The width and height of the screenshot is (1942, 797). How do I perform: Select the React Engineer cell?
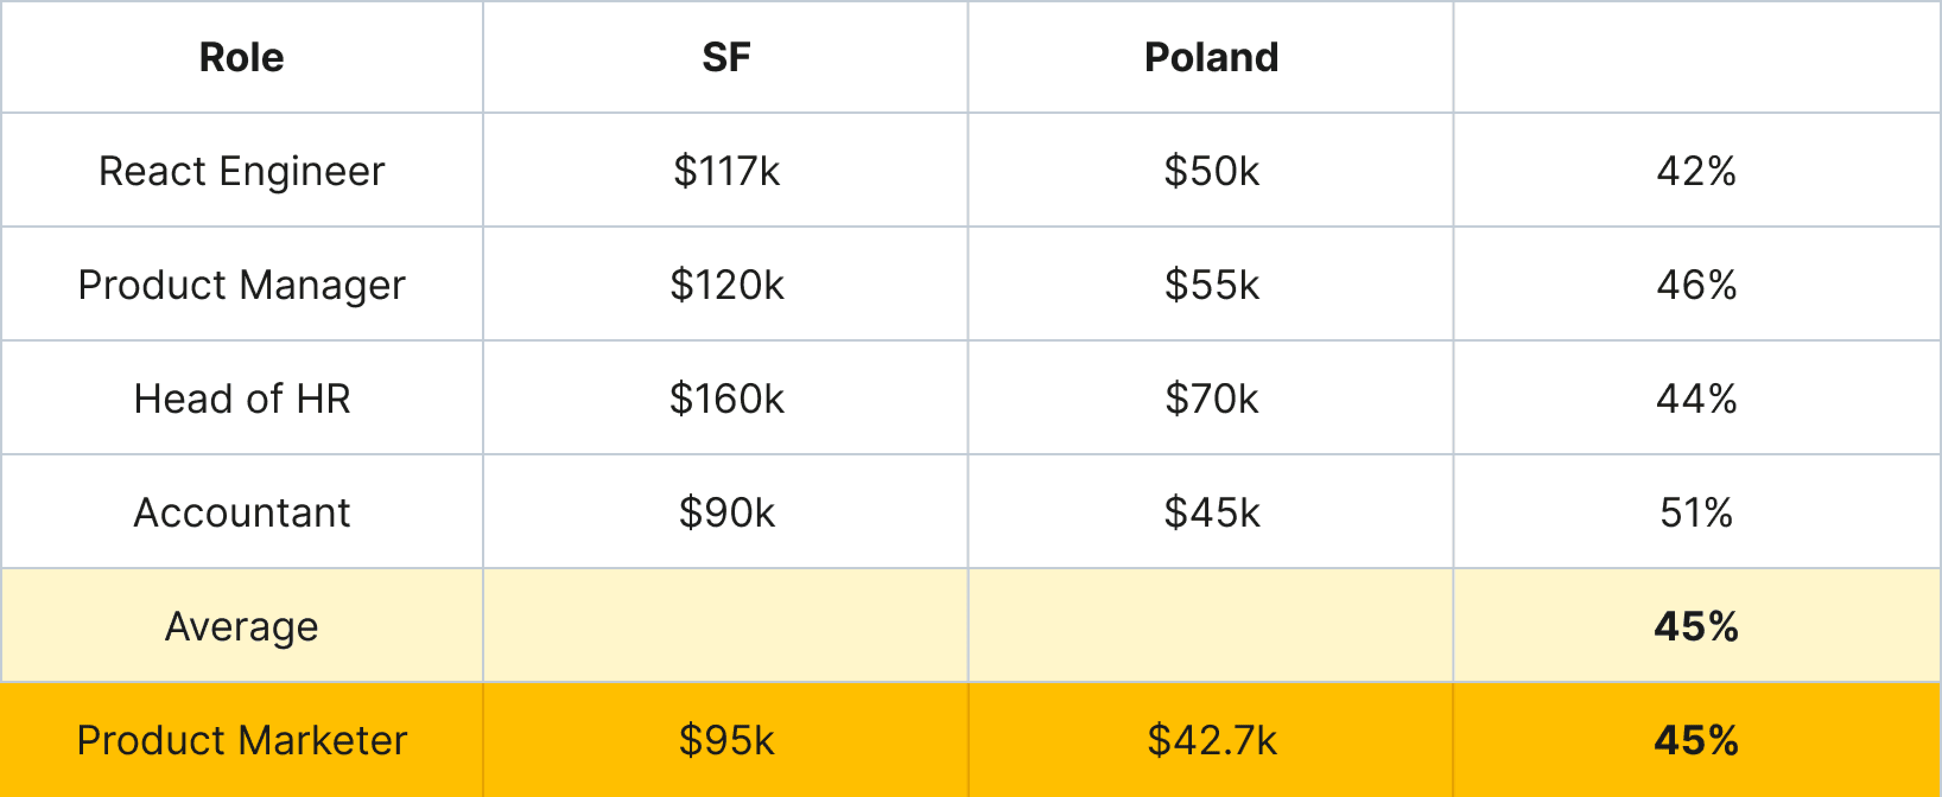pyautogui.click(x=242, y=170)
